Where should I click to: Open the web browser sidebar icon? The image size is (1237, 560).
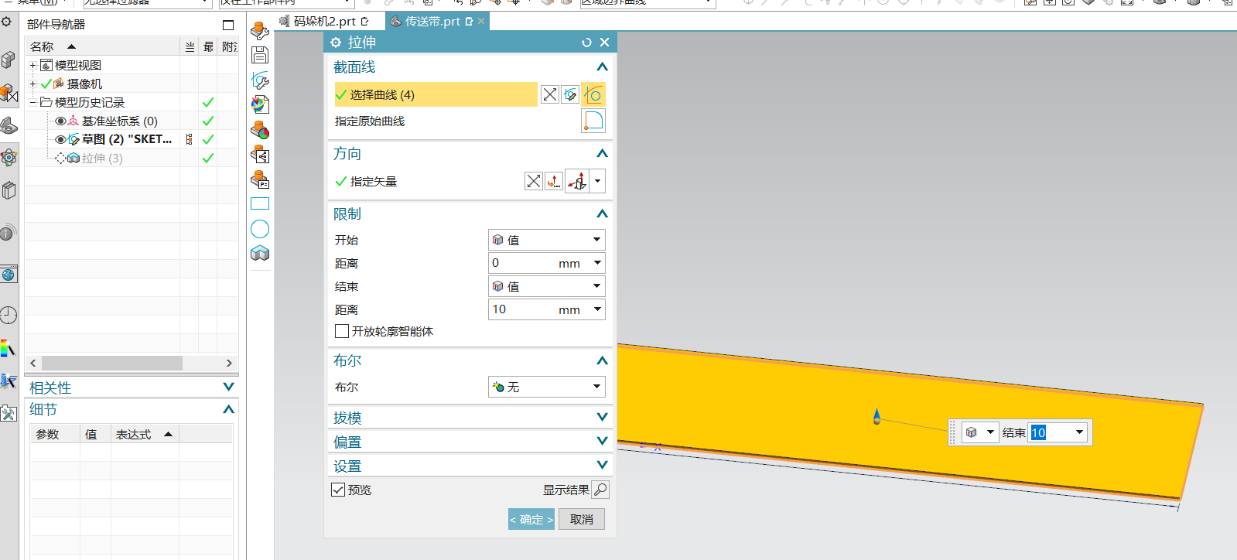(9, 275)
